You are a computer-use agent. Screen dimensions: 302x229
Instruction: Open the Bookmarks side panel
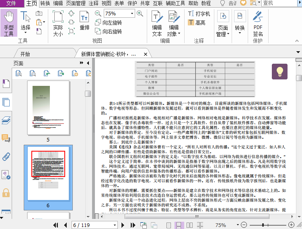pos(6,83)
